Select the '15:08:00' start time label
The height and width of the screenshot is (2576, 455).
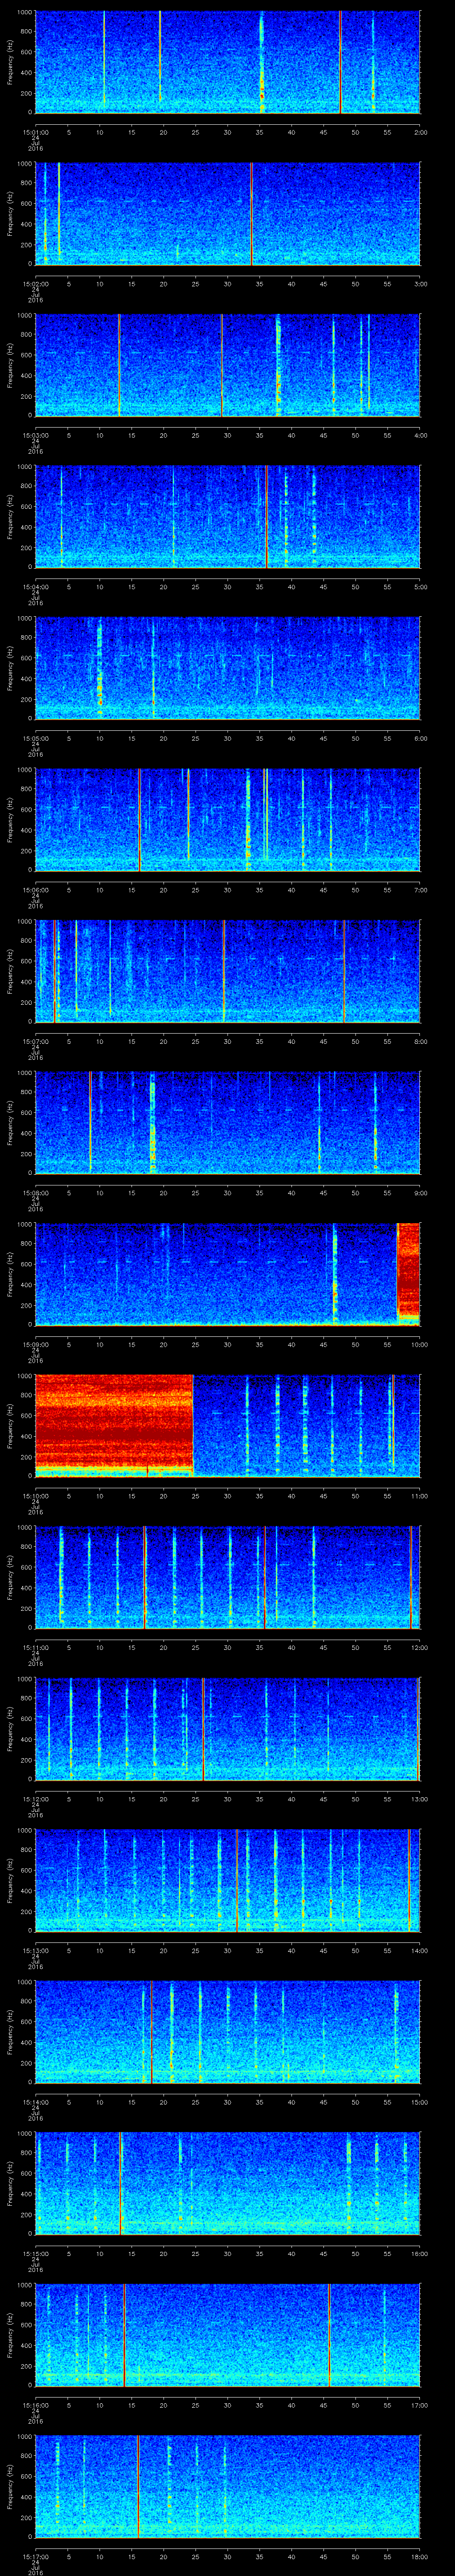click(35, 1192)
